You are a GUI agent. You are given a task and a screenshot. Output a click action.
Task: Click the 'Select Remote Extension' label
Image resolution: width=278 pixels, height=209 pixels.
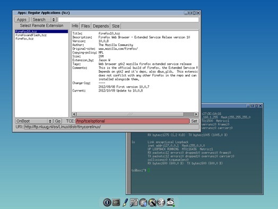tap(41, 26)
